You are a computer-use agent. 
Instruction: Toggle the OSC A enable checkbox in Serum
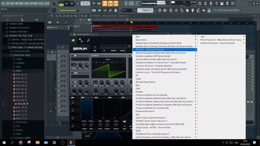tap(93, 56)
